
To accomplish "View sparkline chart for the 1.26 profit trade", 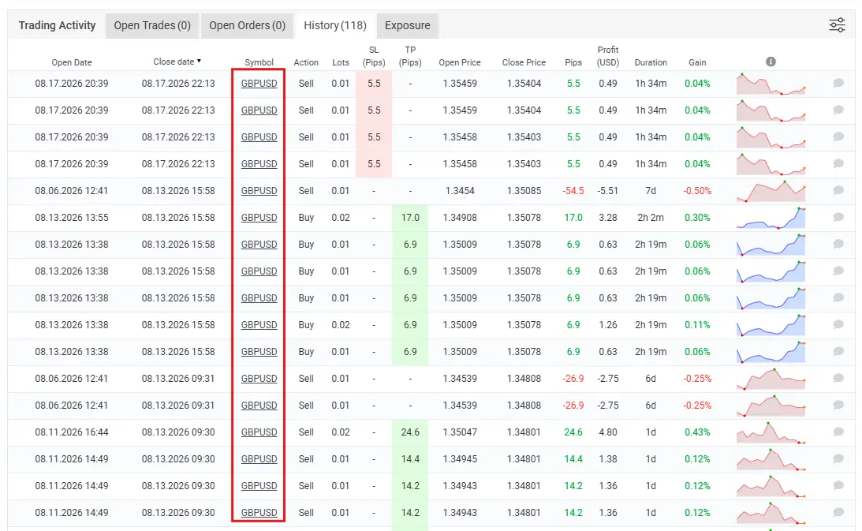I will (771, 325).
